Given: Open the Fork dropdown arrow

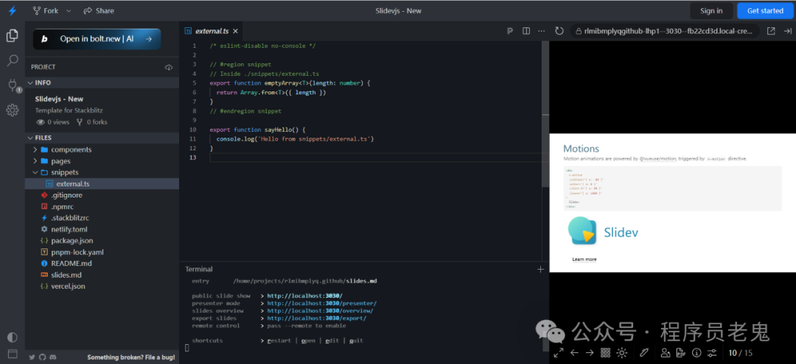Looking at the screenshot, I should tap(69, 10).
